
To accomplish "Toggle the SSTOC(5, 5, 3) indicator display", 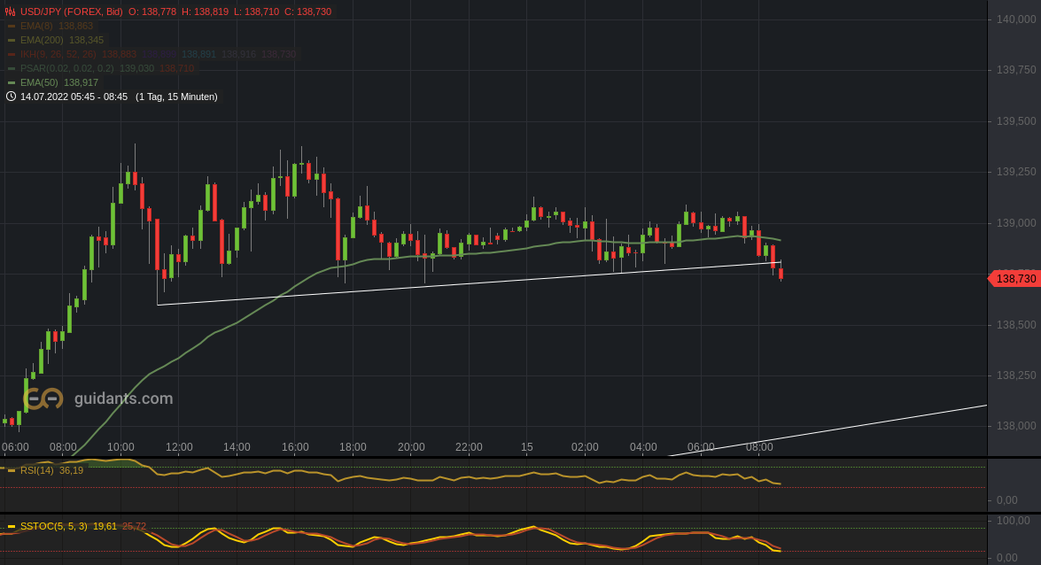I will coord(53,525).
